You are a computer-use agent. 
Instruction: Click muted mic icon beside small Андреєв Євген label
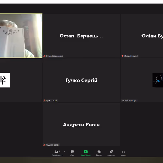pos(44,145)
